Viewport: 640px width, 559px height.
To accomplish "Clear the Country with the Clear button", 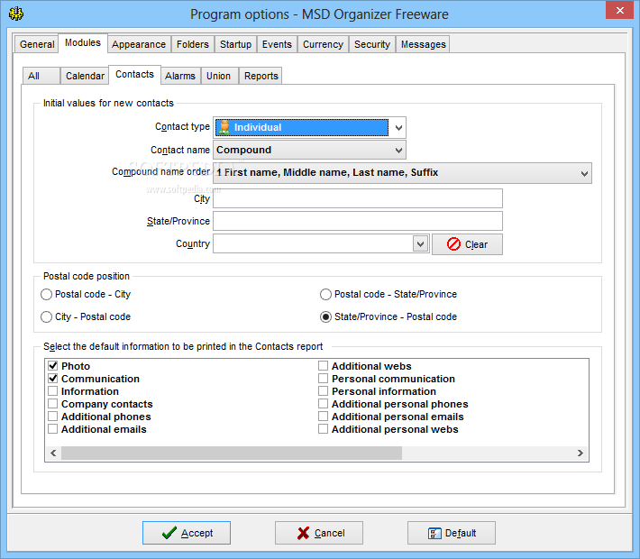I will tap(467, 244).
